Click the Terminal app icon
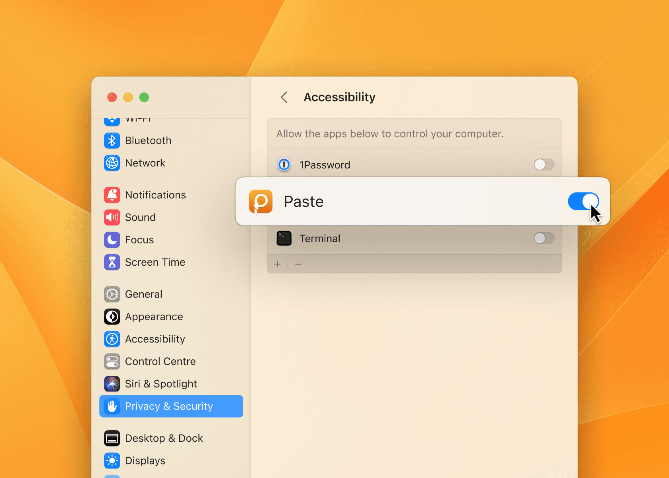The height and width of the screenshot is (478, 669). [284, 239]
